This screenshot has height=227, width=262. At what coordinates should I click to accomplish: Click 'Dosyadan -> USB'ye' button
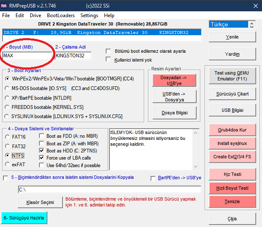pyautogui.click(x=174, y=80)
